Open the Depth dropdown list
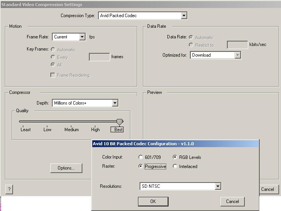Image resolution: width=281 pixels, height=211 pixels. 85,103
